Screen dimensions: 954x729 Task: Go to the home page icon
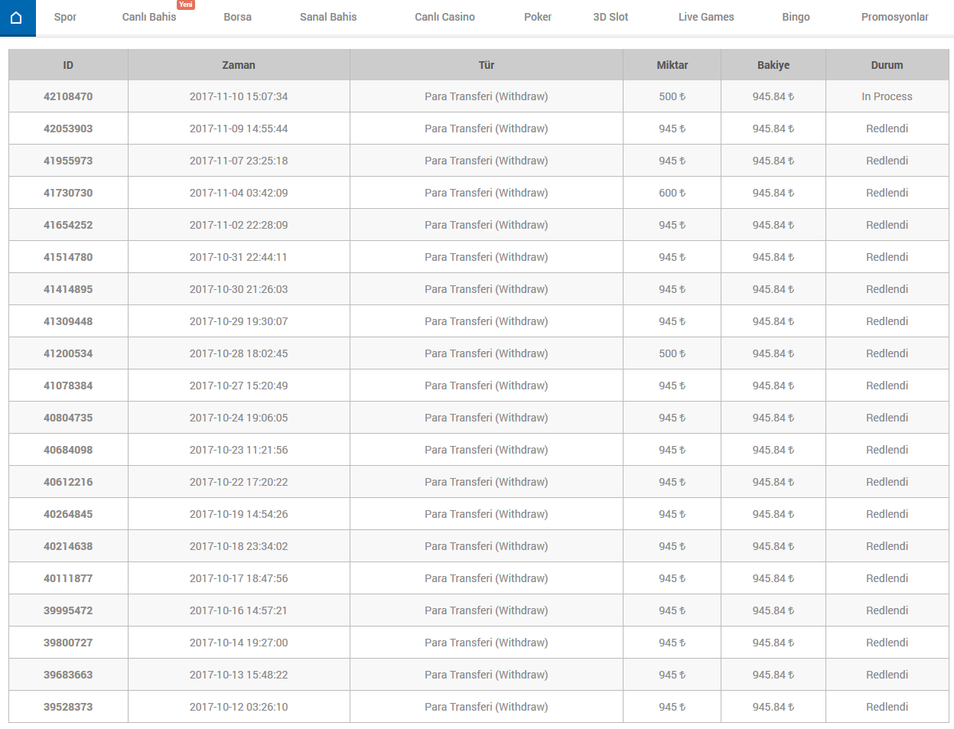click(x=16, y=18)
